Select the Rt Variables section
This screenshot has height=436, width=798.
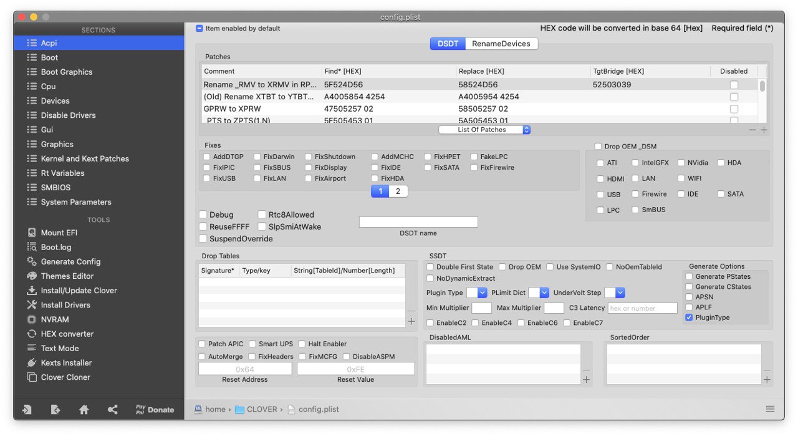click(x=99, y=173)
